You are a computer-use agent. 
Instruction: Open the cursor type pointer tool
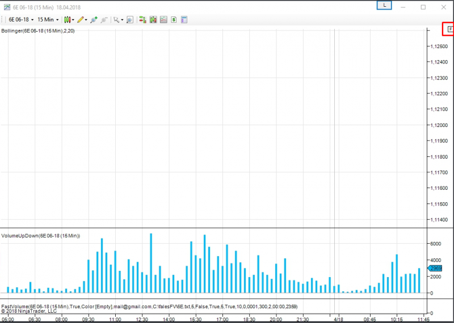pyautogui.click(x=116, y=19)
